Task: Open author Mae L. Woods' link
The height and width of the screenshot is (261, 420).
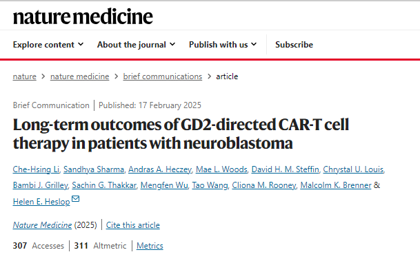Action: [221, 169]
